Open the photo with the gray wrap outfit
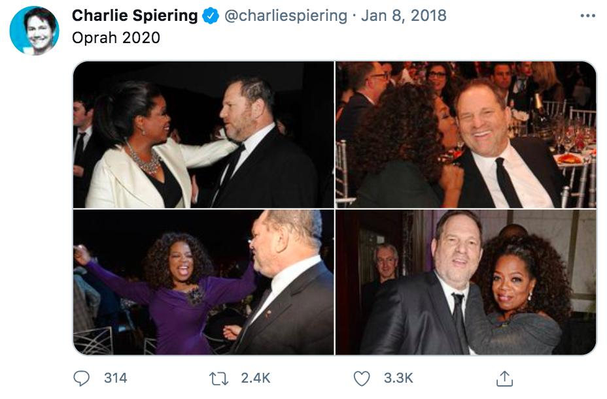Screen dimensions: 607x399 click(x=465, y=282)
